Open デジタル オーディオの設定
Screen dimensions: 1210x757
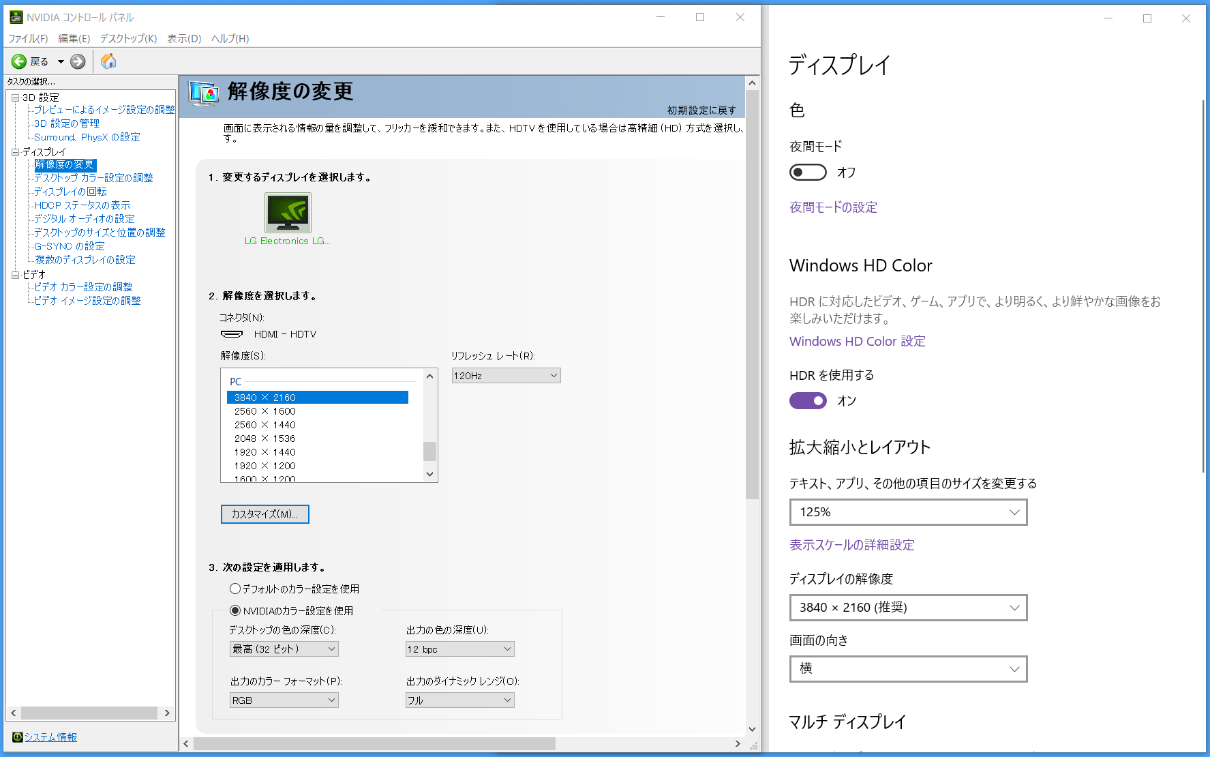(85, 219)
